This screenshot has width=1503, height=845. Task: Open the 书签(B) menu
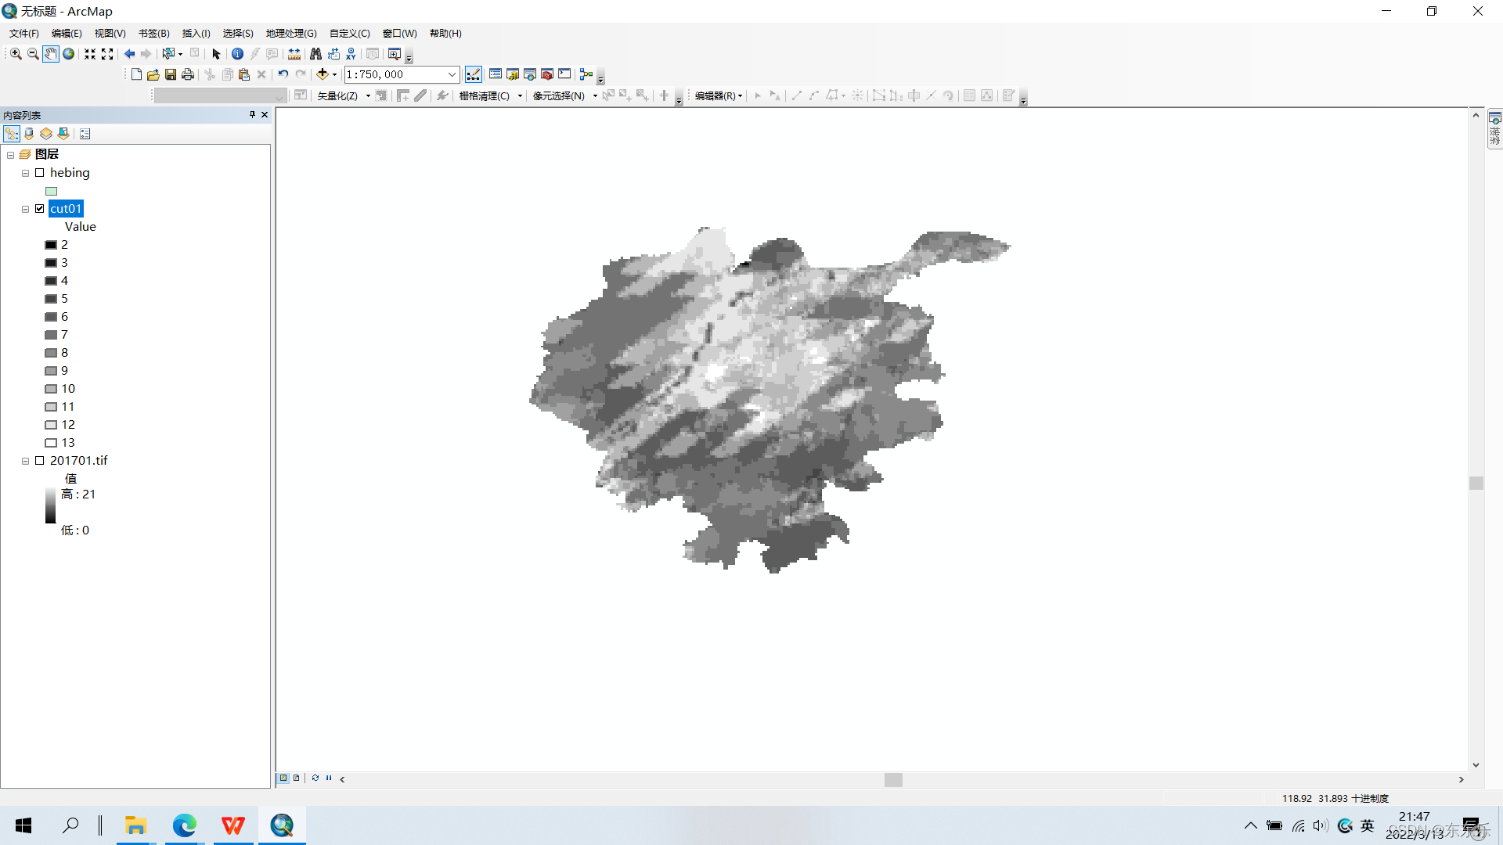pos(153,34)
